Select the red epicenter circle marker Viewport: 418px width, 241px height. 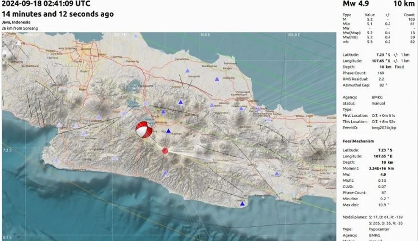tap(165, 151)
